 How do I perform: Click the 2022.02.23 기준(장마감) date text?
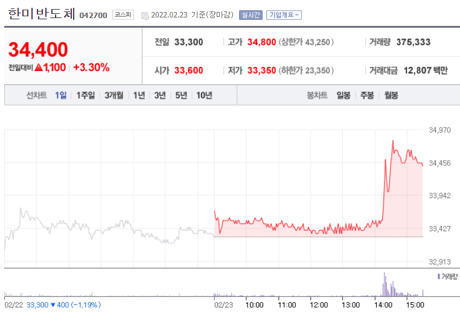click(x=192, y=15)
